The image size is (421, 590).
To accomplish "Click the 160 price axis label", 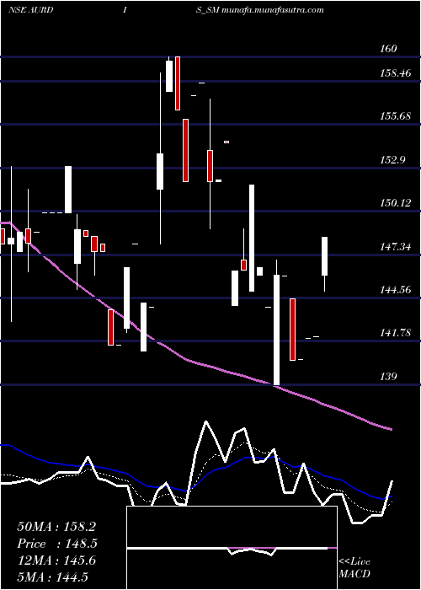I will point(389,49).
